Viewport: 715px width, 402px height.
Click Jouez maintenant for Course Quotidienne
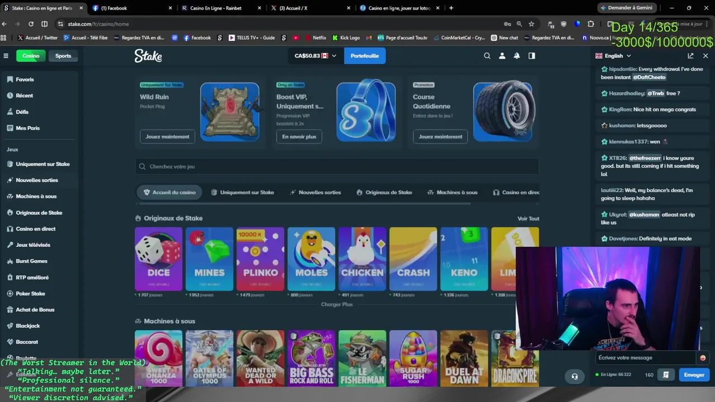coord(441,136)
